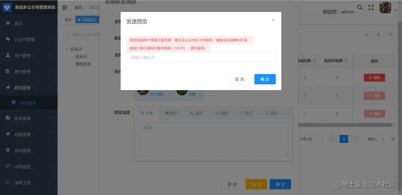Viewport: 402px width, 195px height.
Task: Click the 首页 dashboard icon in sidebar
Action: pyautogui.click(x=8, y=23)
